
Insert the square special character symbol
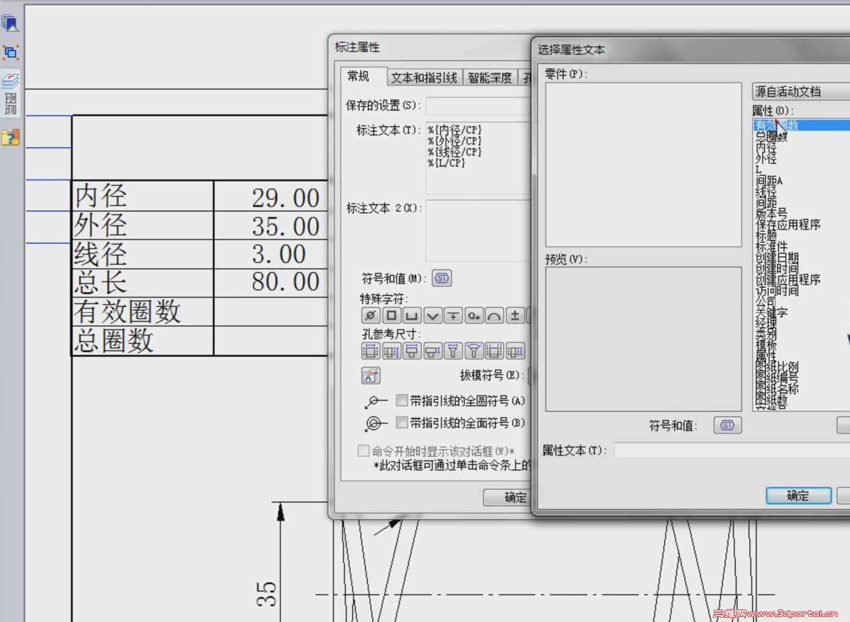tap(391, 316)
